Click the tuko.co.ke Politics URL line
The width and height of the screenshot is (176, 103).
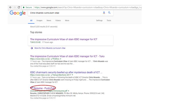click(45, 59)
